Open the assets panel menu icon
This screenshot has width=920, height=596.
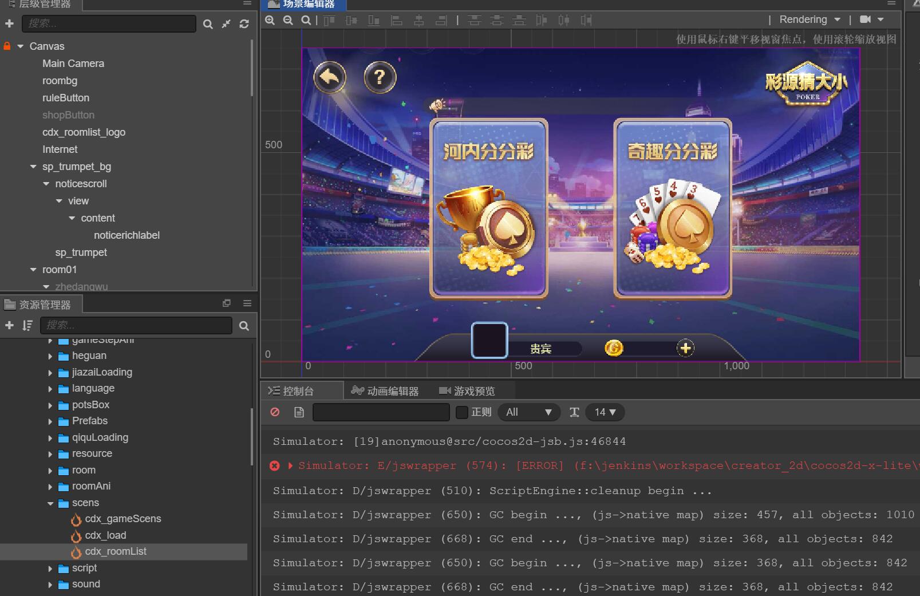coord(247,303)
